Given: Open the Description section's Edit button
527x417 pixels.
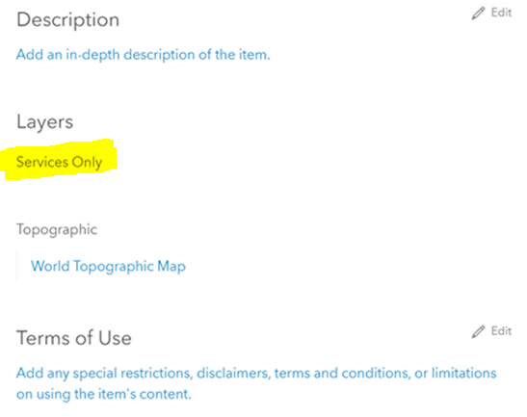Looking at the screenshot, I should pyautogui.click(x=491, y=13).
